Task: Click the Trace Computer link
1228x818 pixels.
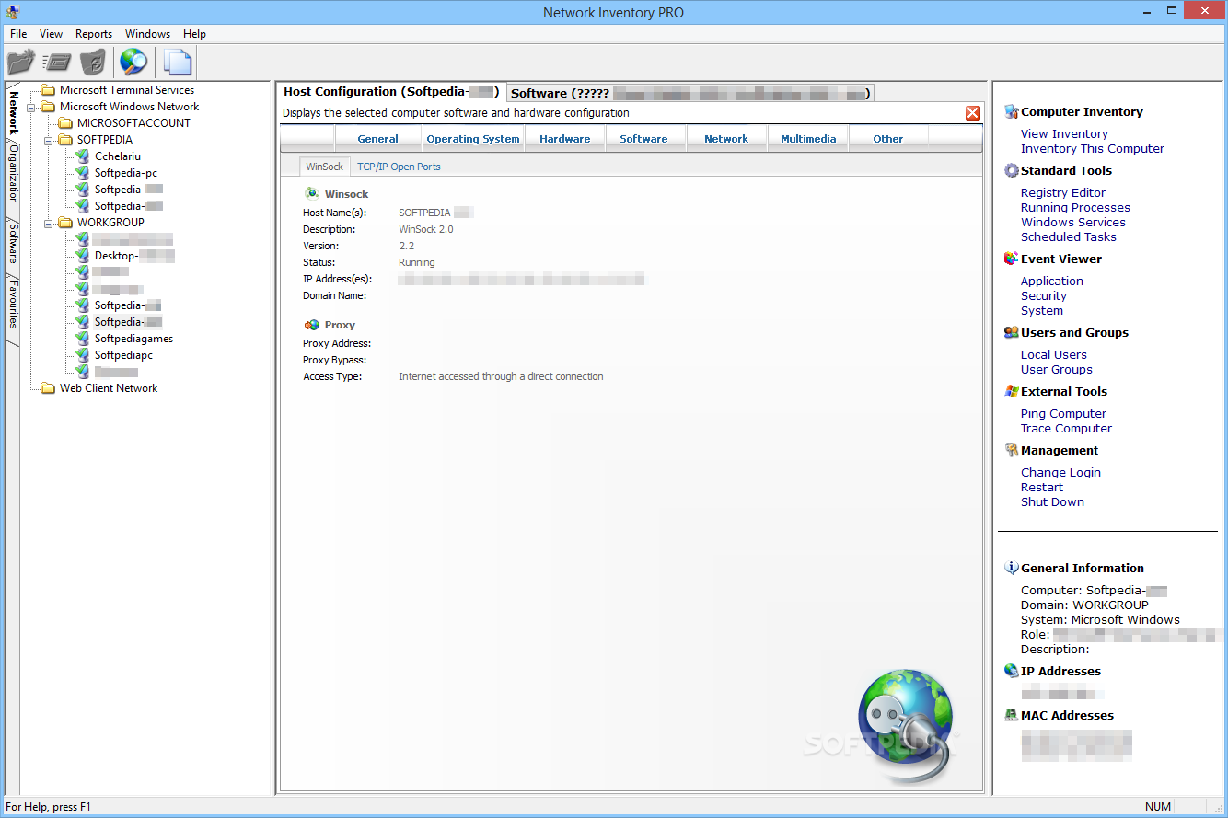Action: [x=1067, y=428]
